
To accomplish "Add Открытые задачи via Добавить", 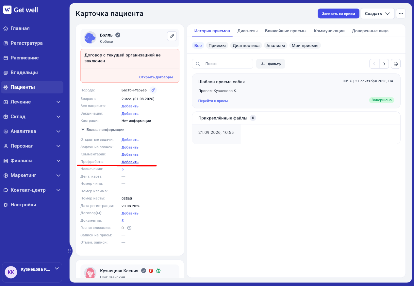I will [130, 140].
